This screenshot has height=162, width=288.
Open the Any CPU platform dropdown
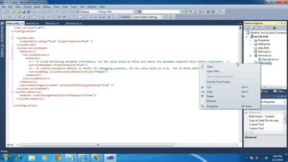click(133, 12)
